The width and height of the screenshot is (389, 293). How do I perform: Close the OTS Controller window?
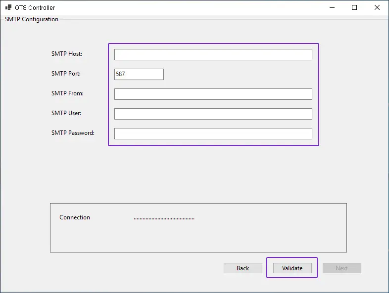click(377, 7)
